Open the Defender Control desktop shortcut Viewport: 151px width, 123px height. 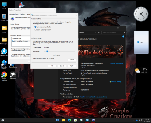pos(4,65)
